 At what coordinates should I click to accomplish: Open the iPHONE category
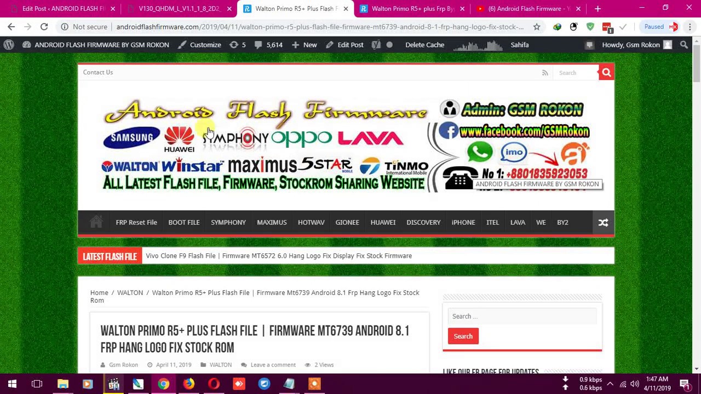click(463, 222)
